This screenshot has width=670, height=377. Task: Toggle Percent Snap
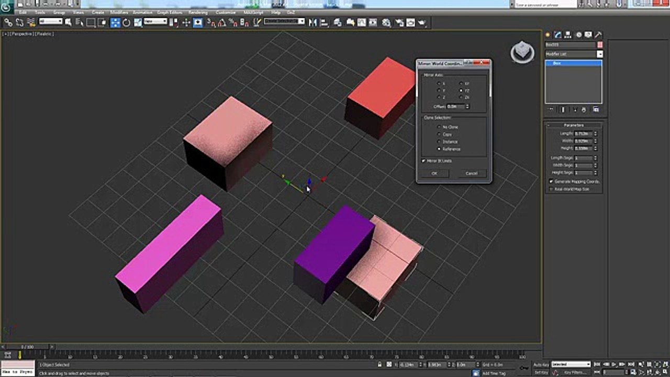pyautogui.click(x=233, y=23)
